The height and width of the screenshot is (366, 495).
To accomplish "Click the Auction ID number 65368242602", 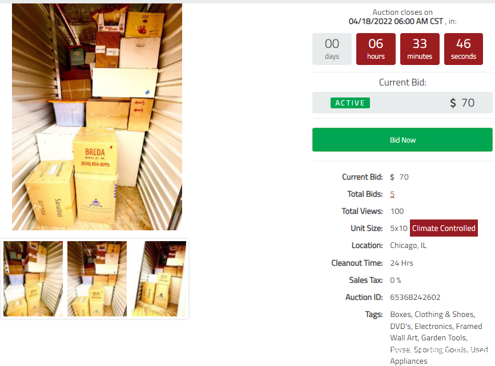I will (x=415, y=297).
